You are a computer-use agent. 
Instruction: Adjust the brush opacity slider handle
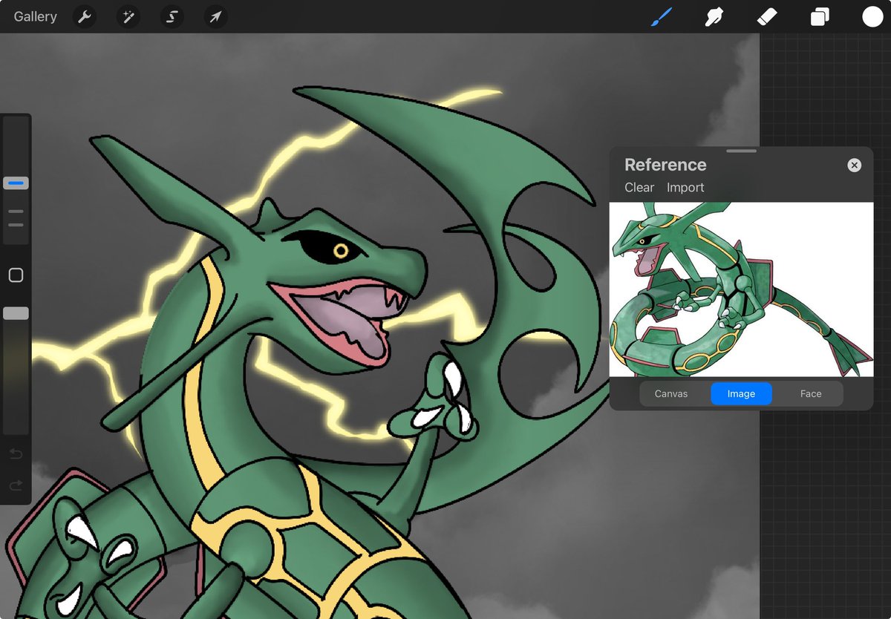[x=16, y=313]
